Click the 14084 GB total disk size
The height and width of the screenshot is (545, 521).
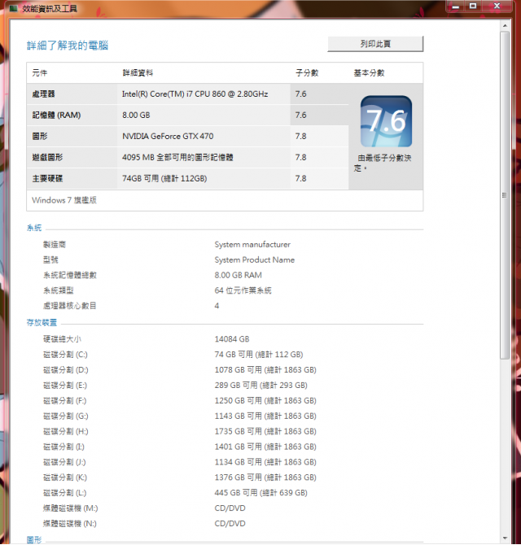(x=232, y=339)
